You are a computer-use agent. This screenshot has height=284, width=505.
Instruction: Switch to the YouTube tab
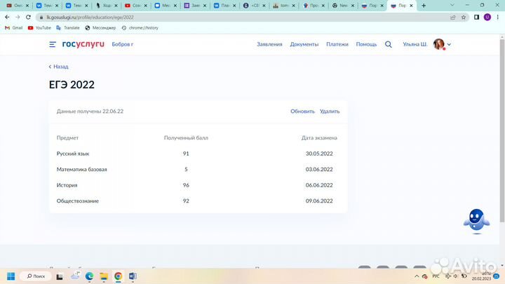pos(136,6)
